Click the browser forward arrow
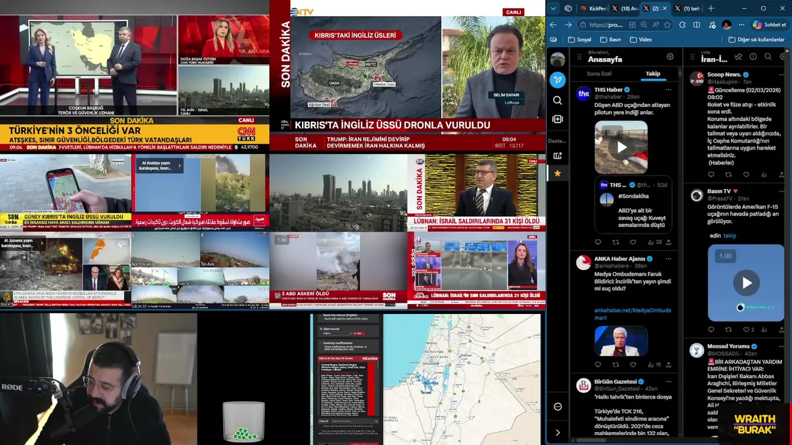792x445 pixels. click(568, 25)
